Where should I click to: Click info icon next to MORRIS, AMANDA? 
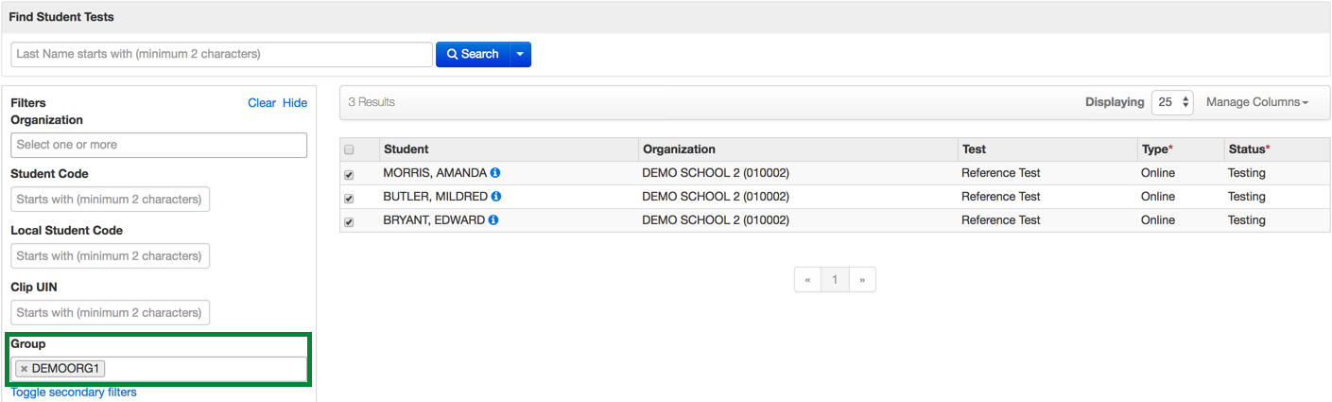point(495,173)
